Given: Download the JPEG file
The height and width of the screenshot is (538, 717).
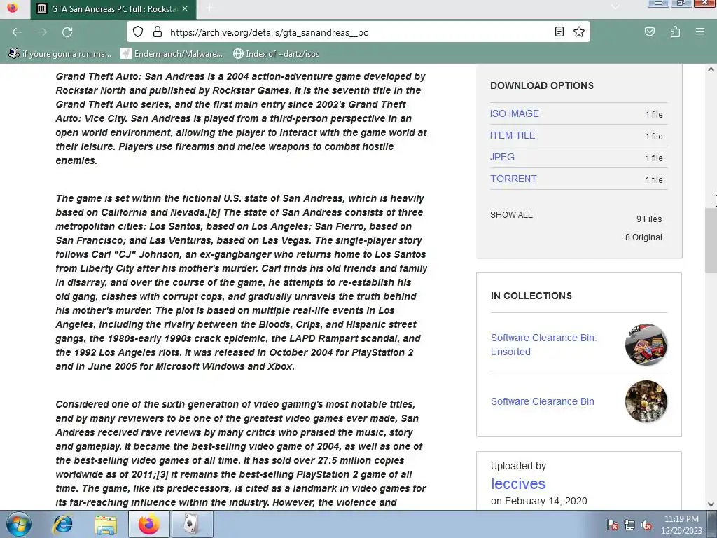Looking at the screenshot, I should [x=502, y=157].
